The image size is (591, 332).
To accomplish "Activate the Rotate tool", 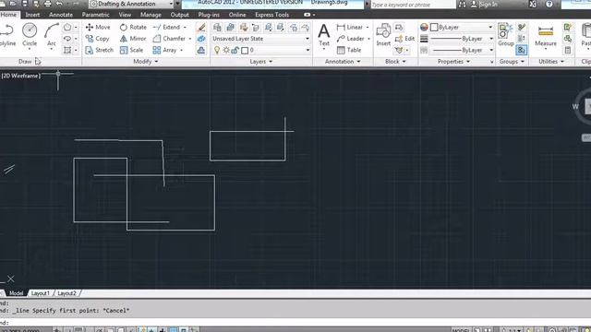I will 133,27.
